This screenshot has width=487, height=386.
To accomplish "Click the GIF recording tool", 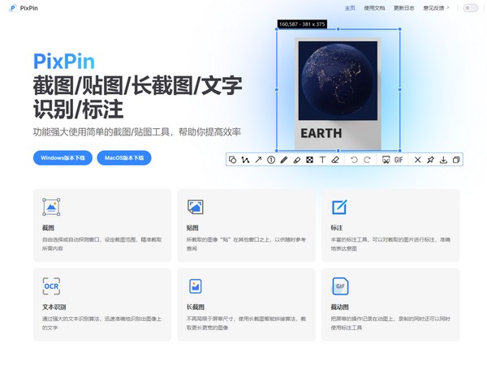I will tap(399, 160).
